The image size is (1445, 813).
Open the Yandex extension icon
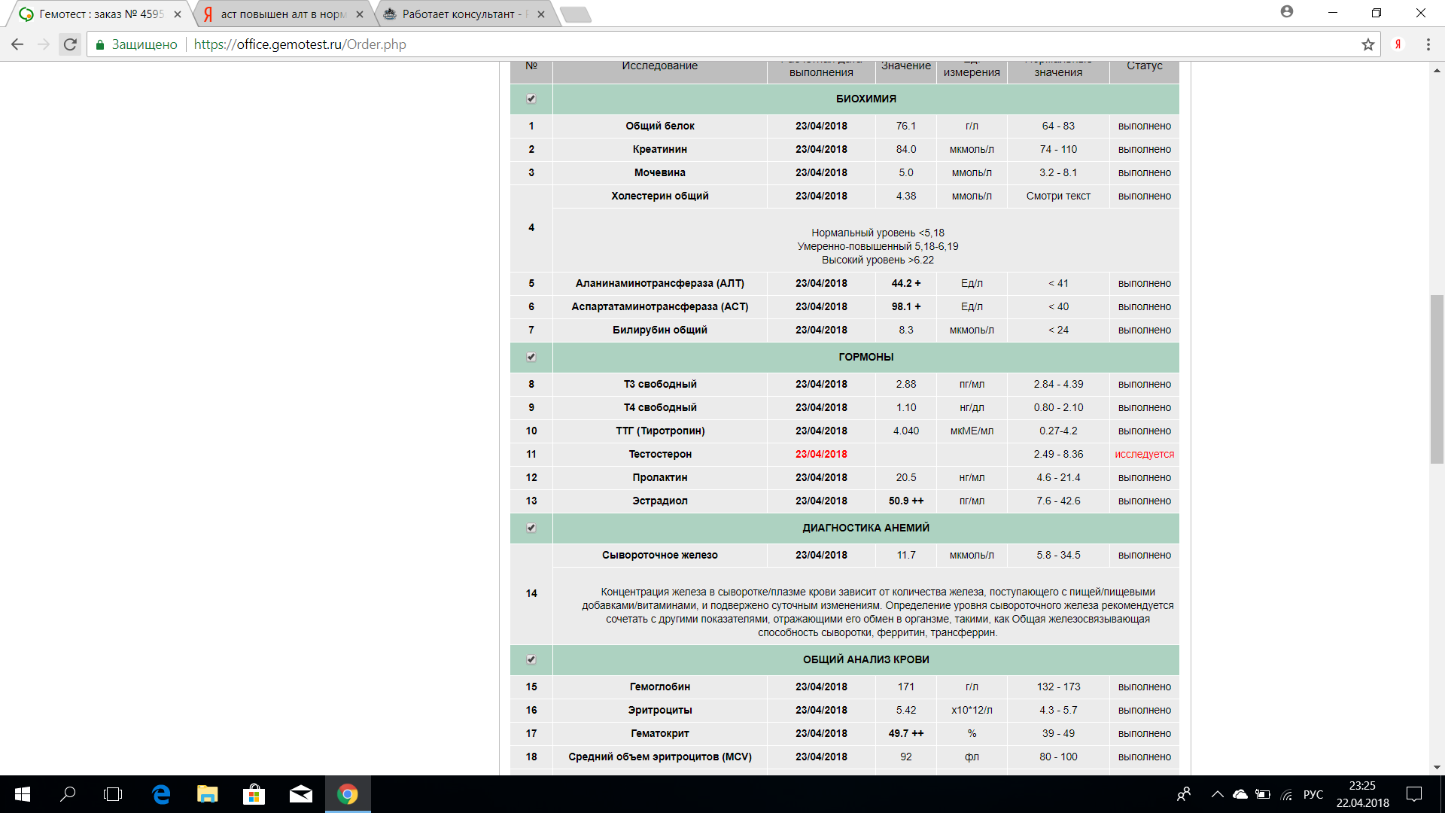1398,44
